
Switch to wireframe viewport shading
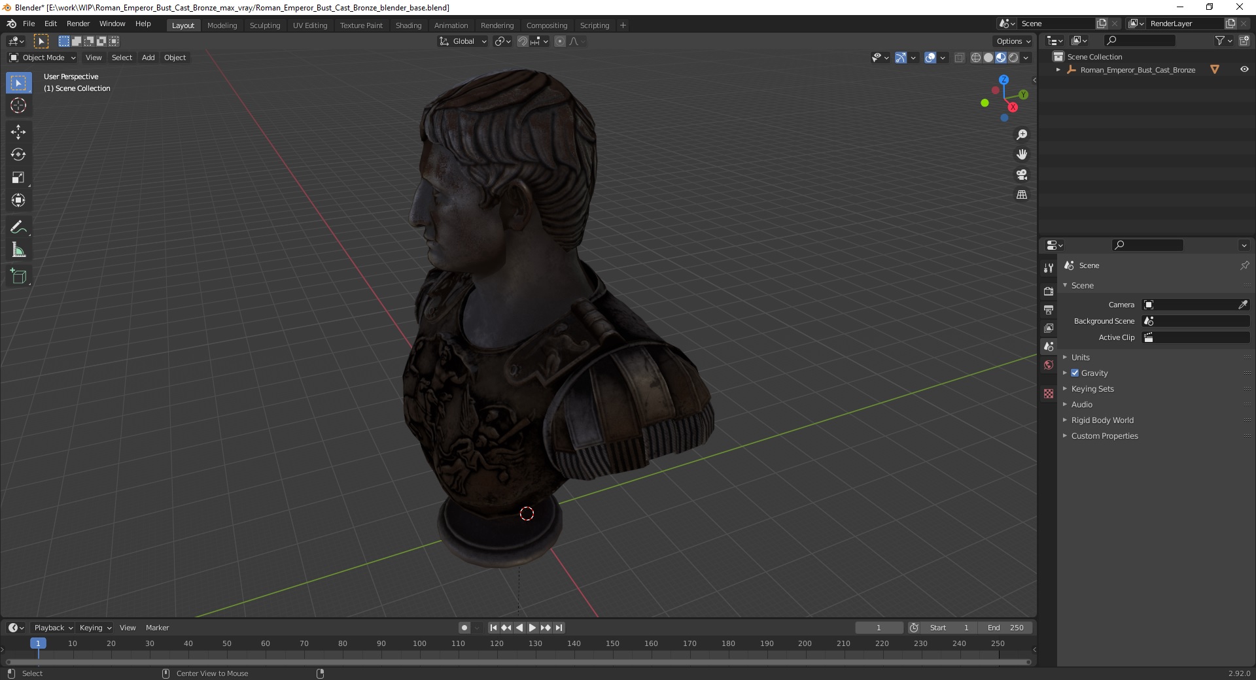tap(976, 58)
